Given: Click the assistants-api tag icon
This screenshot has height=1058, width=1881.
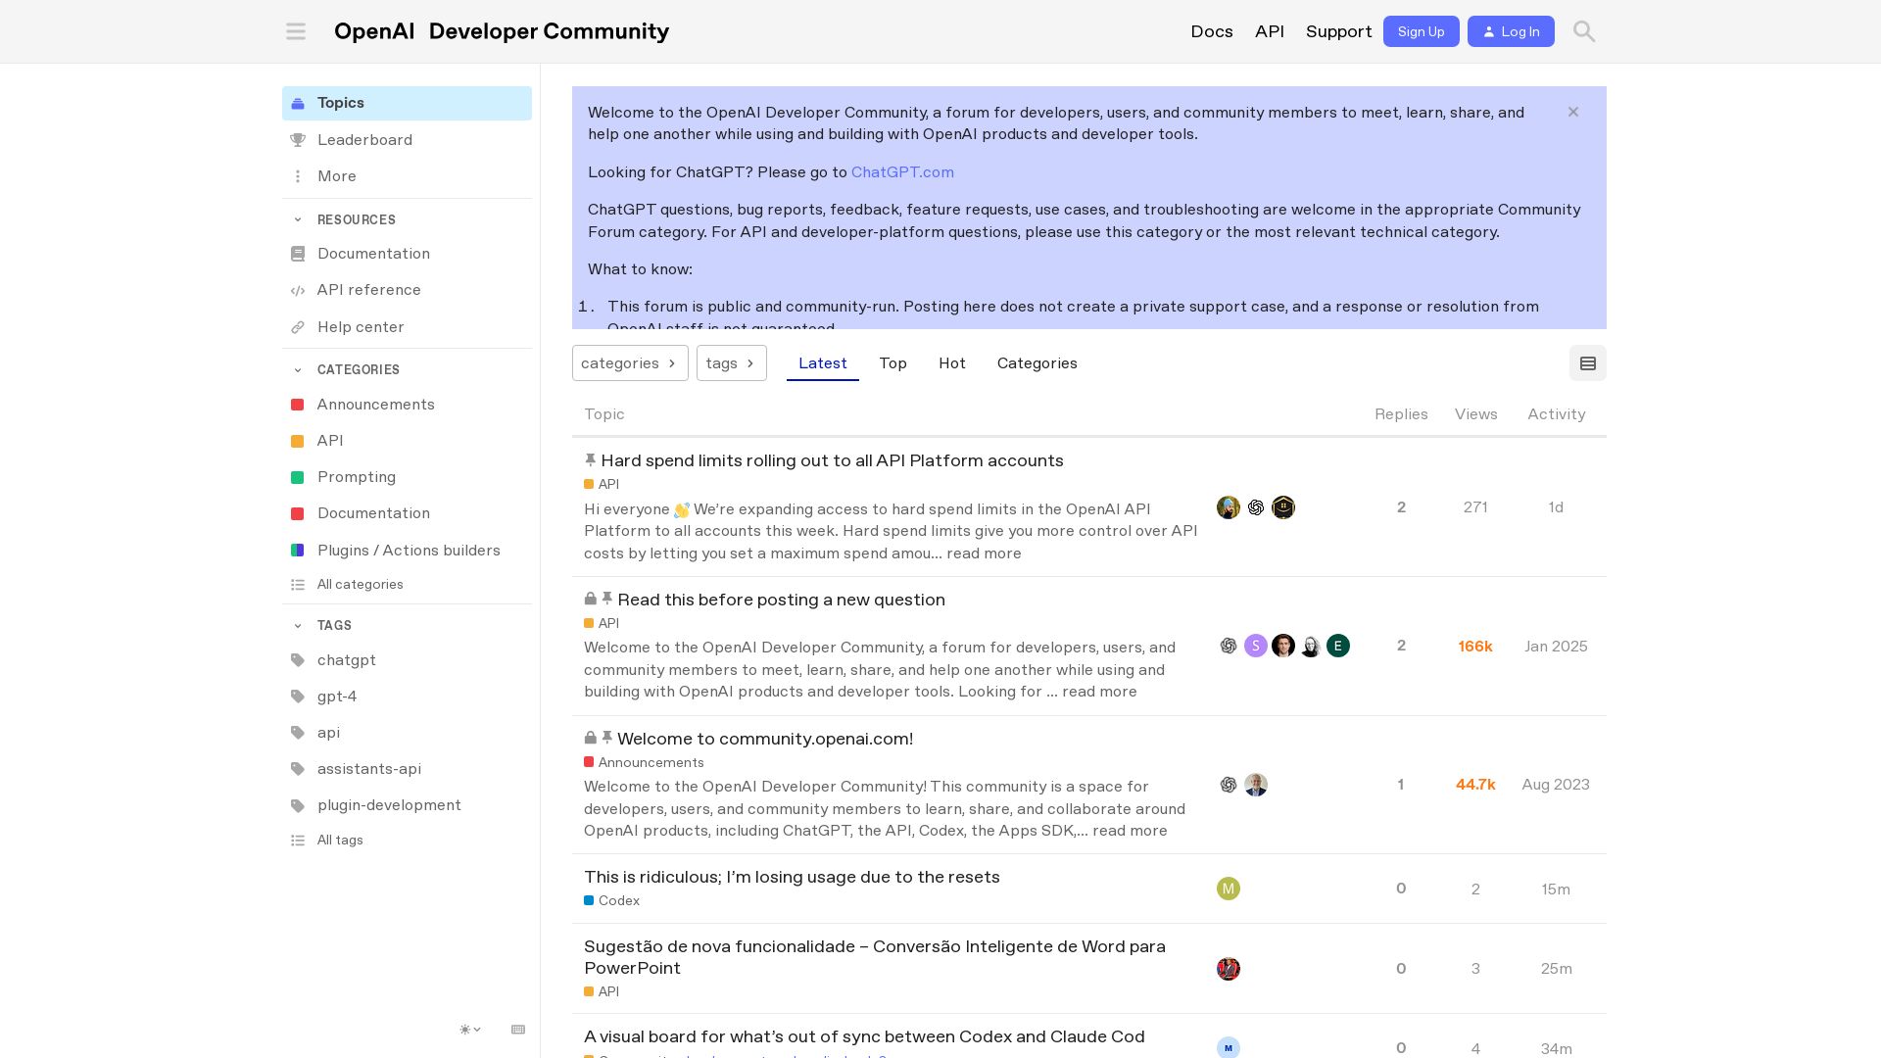Looking at the screenshot, I should tap(298, 769).
